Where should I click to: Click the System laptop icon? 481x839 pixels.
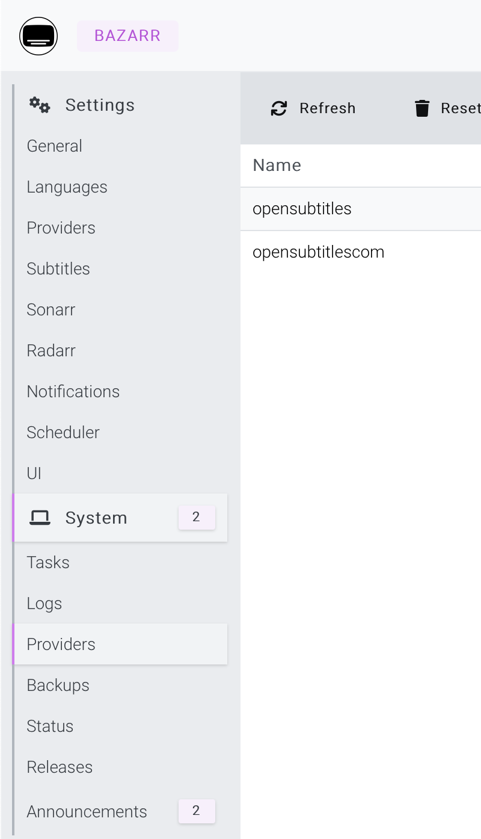click(40, 518)
